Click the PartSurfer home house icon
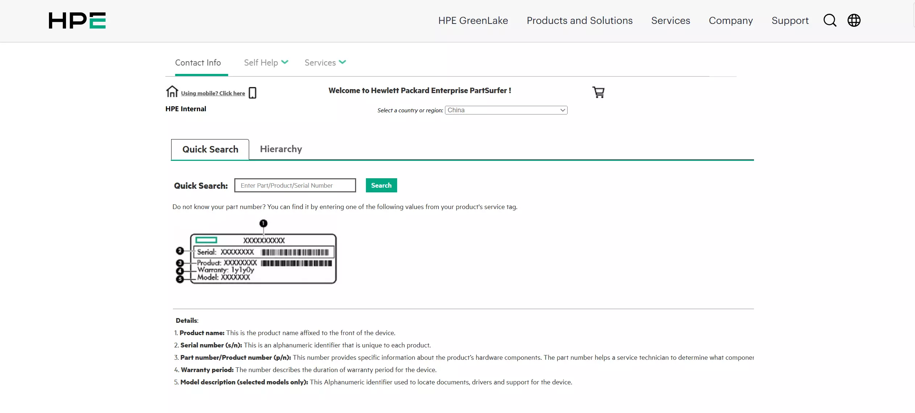This screenshot has width=915, height=413. (172, 91)
